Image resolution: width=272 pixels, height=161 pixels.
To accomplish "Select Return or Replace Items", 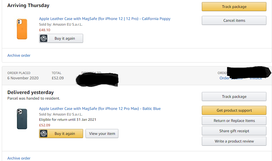I will 234,121.
